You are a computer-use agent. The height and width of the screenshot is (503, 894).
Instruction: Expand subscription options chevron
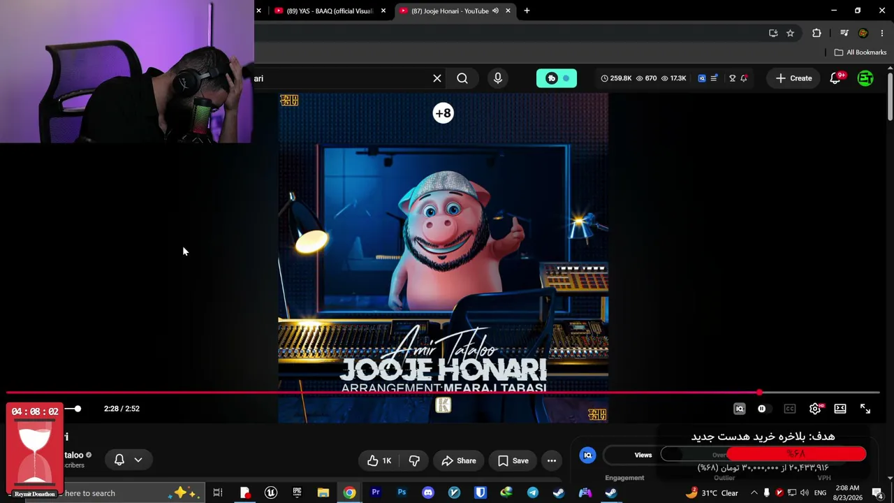pos(138,460)
